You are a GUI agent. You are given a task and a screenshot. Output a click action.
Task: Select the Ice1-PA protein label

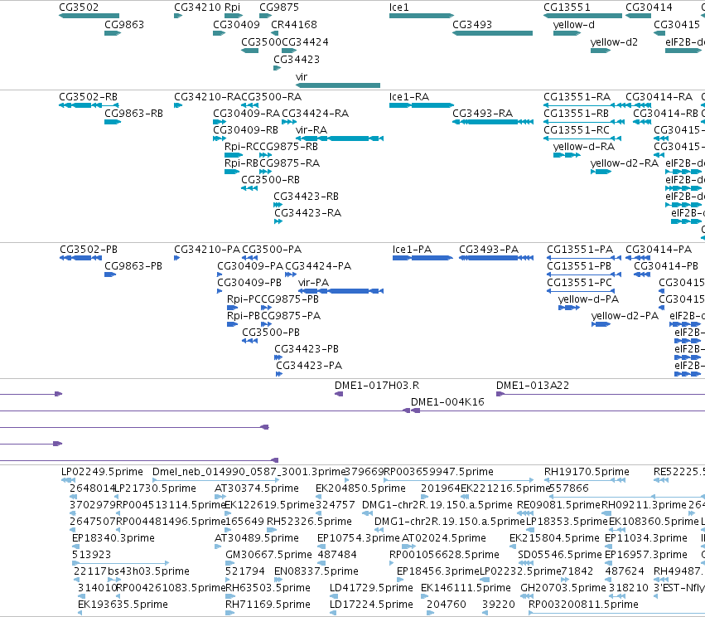tap(412, 250)
